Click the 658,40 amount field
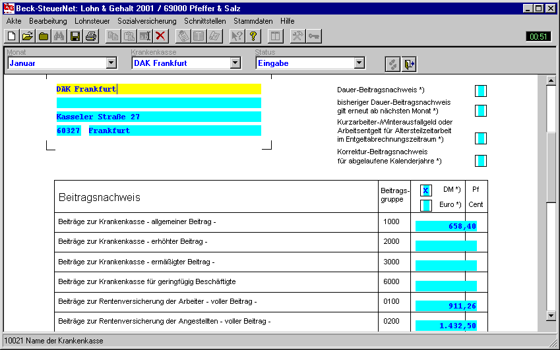 pyautogui.click(x=446, y=226)
